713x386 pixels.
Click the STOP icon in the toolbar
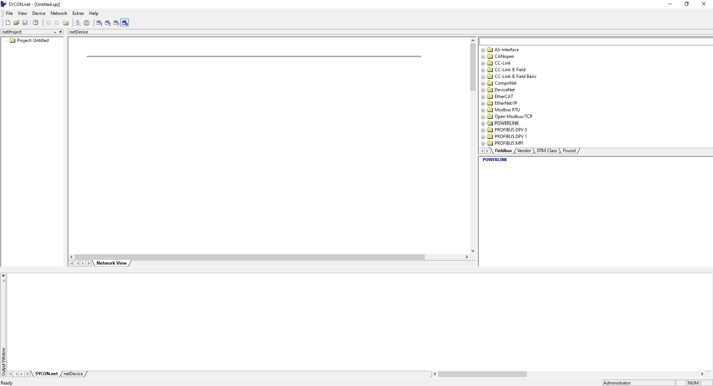pos(87,23)
